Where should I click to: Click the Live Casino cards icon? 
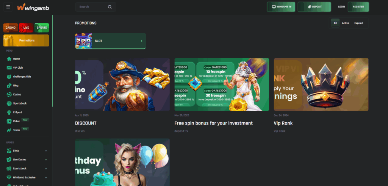click(9, 160)
